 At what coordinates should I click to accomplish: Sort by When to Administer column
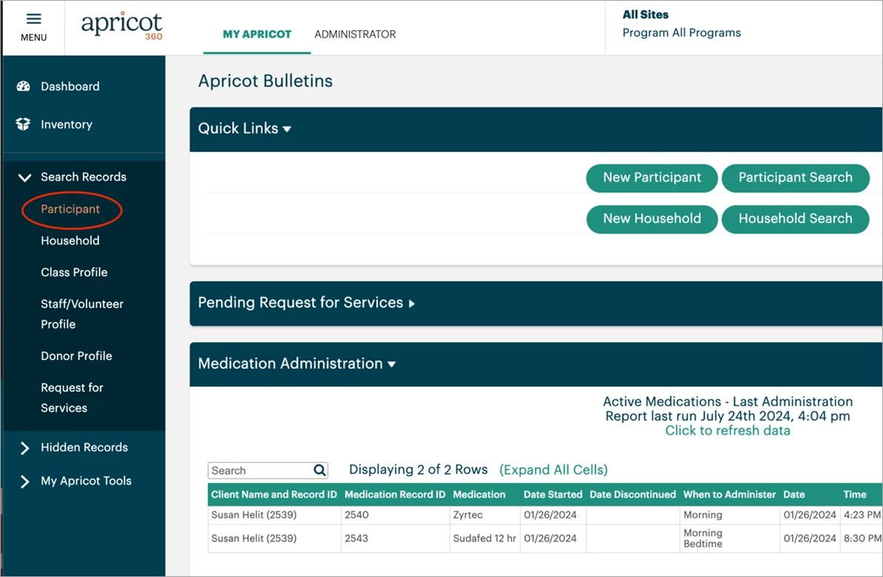pos(729,494)
